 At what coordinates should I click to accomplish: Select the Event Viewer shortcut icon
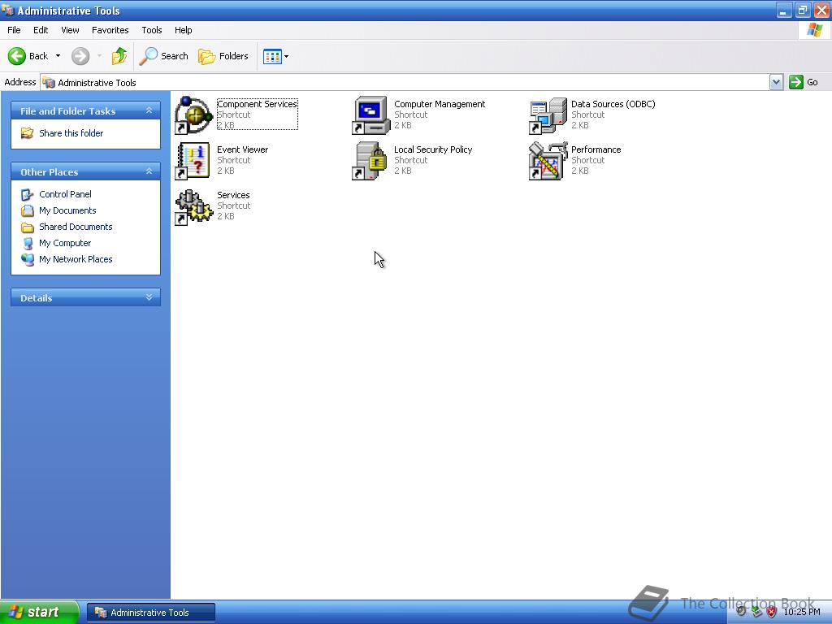(x=193, y=161)
